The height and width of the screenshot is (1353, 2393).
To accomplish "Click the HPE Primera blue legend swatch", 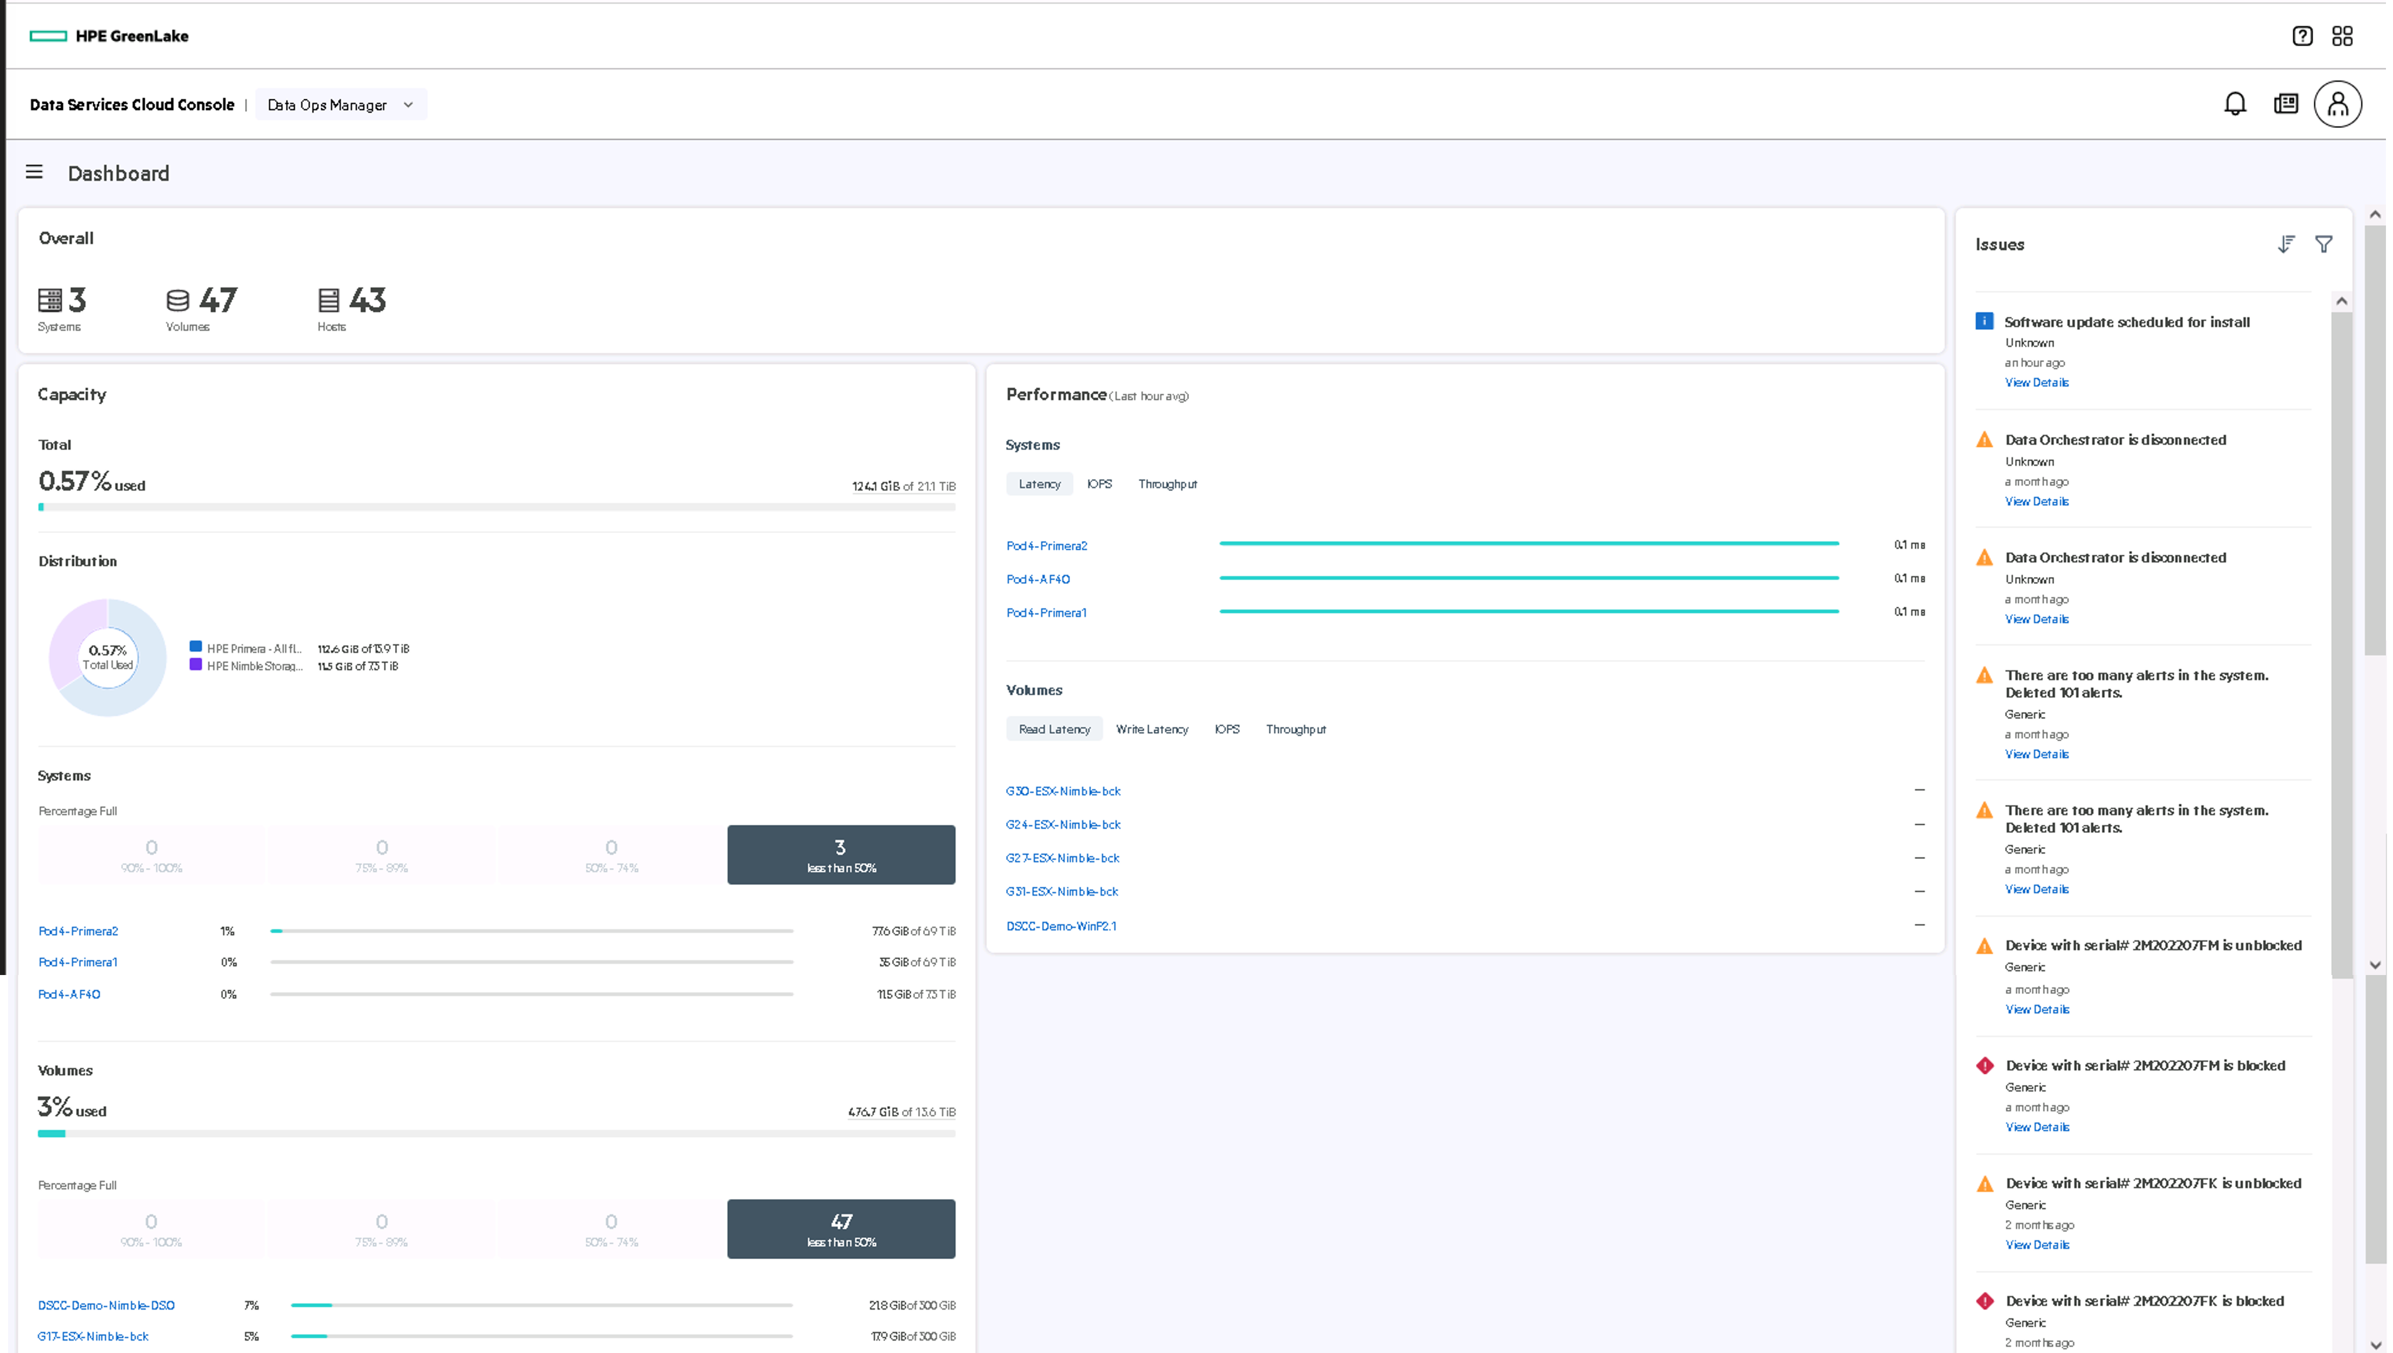I will (196, 647).
